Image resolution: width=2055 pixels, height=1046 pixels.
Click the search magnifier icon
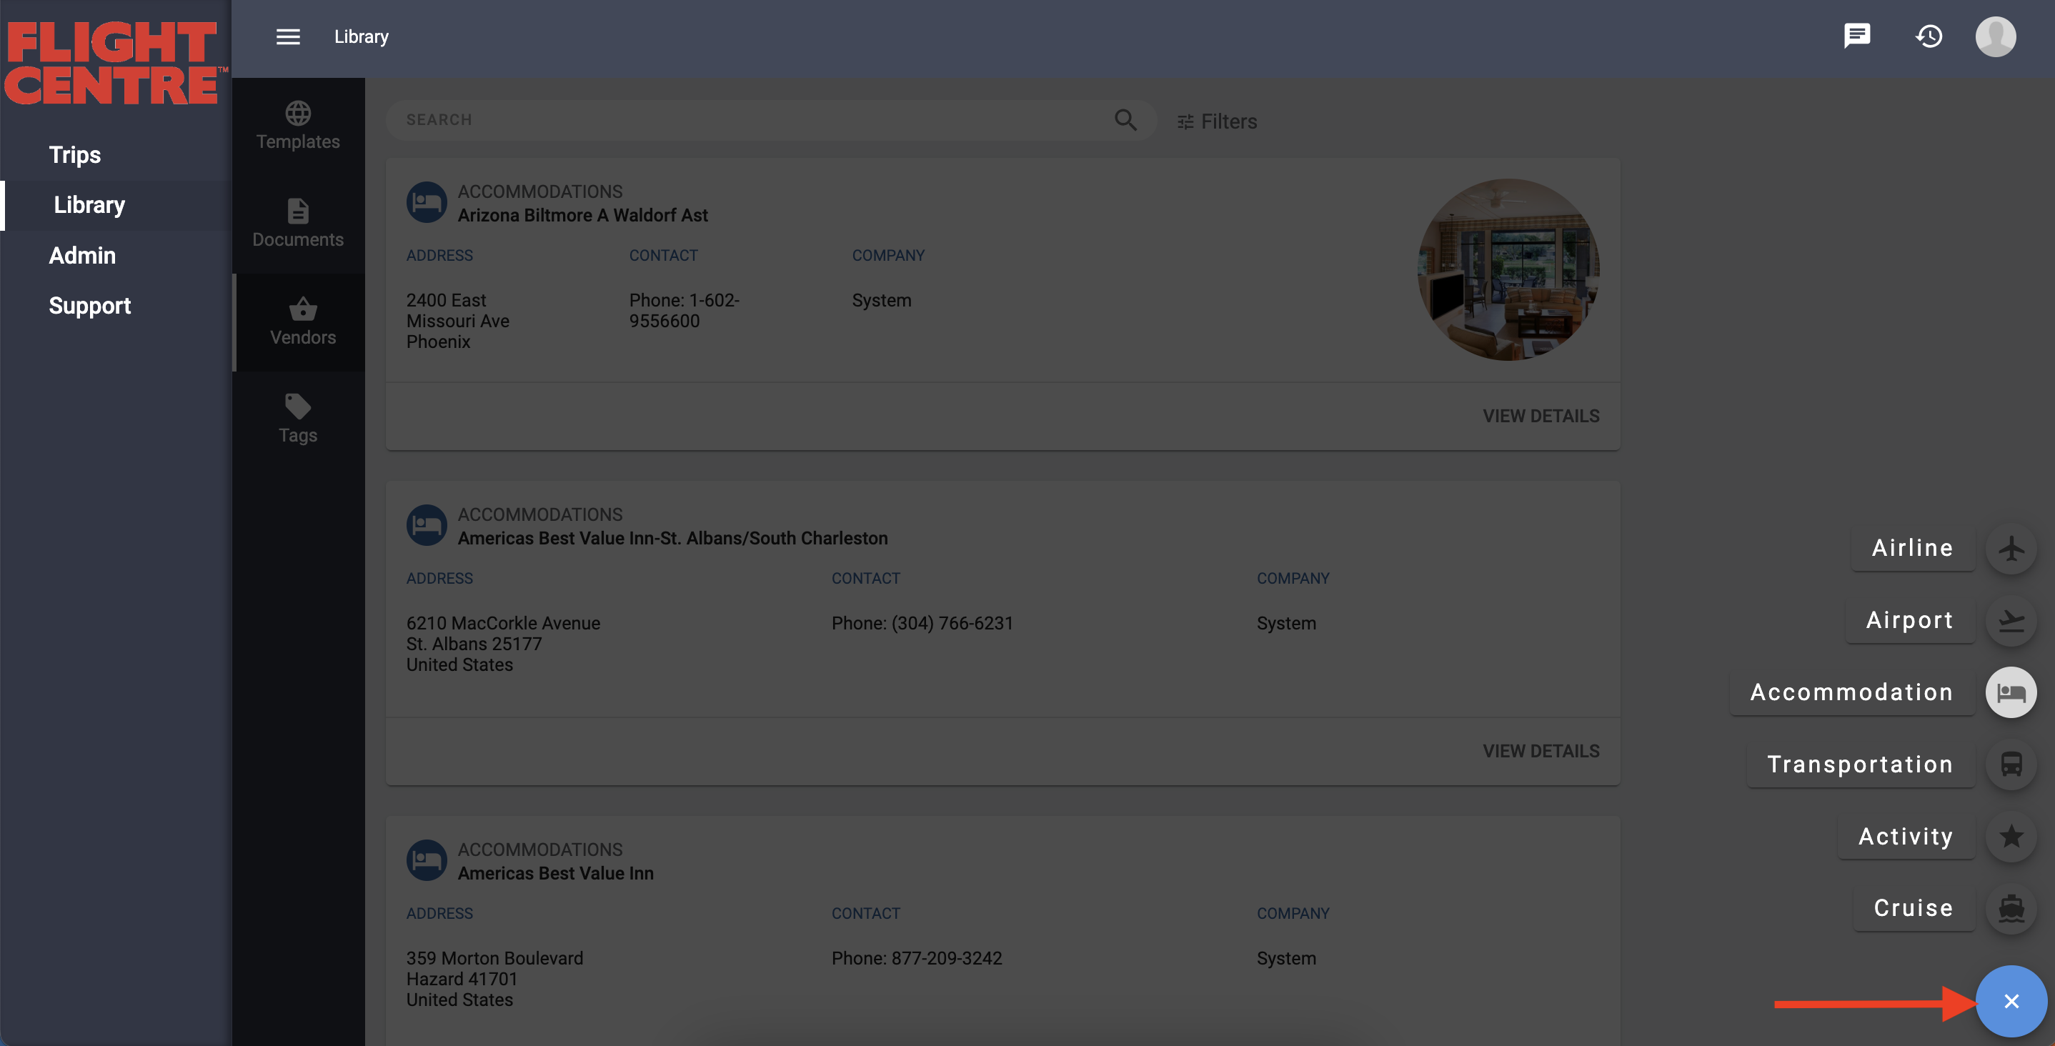(x=1125, y=120)
